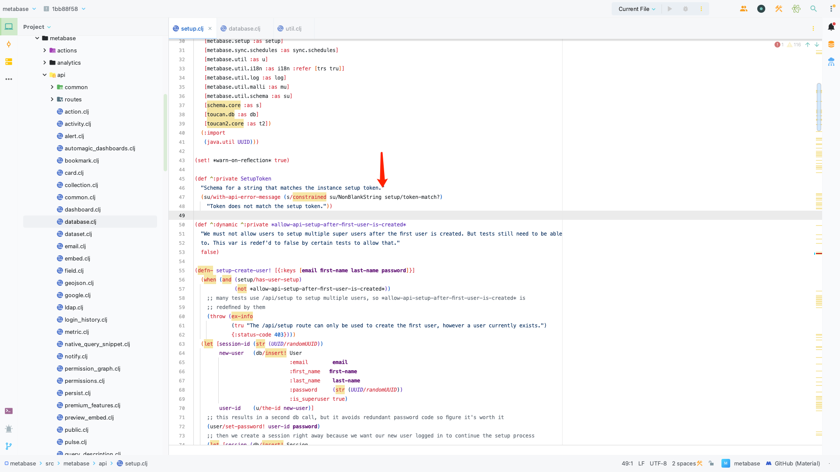Viewport: 840px width, 472px height.
Task: Click the editor vertical scrollbar thumb
Action: [x=819, y=107]
